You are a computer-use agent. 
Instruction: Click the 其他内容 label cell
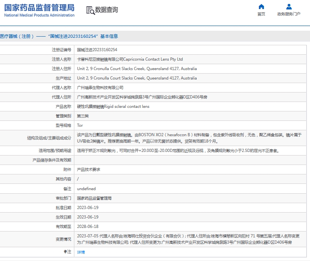coord(37,179)
